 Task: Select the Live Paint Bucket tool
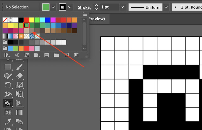click(8, 103)
